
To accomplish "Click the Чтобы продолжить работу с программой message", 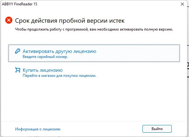I will (x=94, y=29).
